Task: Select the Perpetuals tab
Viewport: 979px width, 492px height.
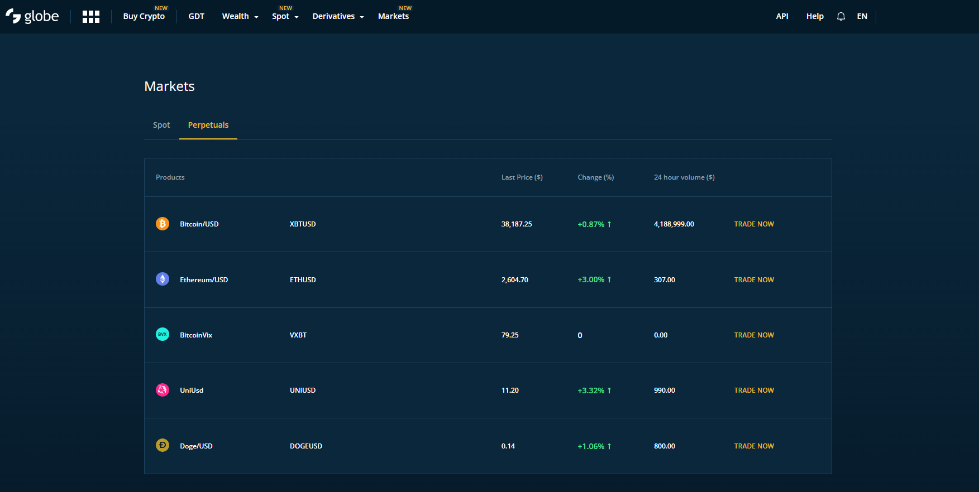Action: 208,125
